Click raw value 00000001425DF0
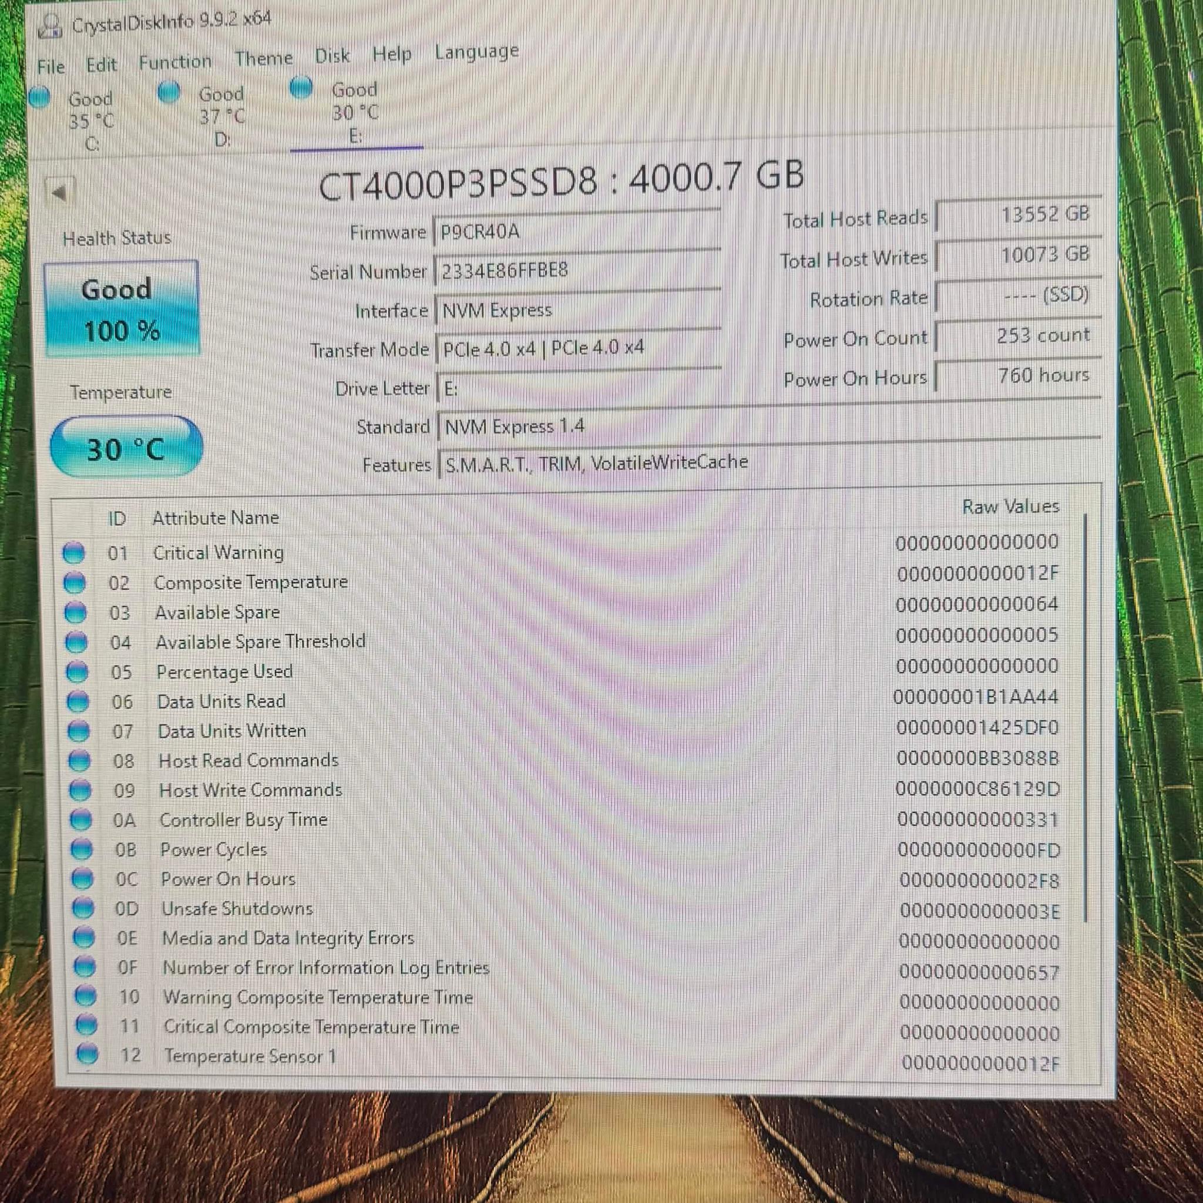1203x1203 pixels. tap(977, 728)
